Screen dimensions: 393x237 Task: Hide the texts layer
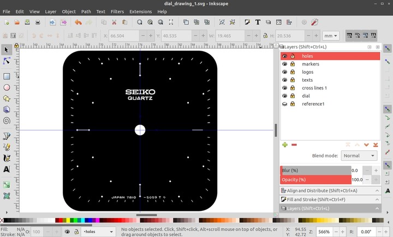tap(284, 80)
